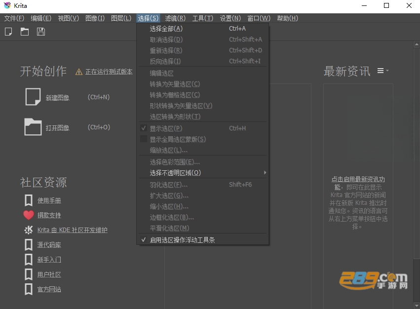Click the Open file toolbar icon

[x=25, y=32]
